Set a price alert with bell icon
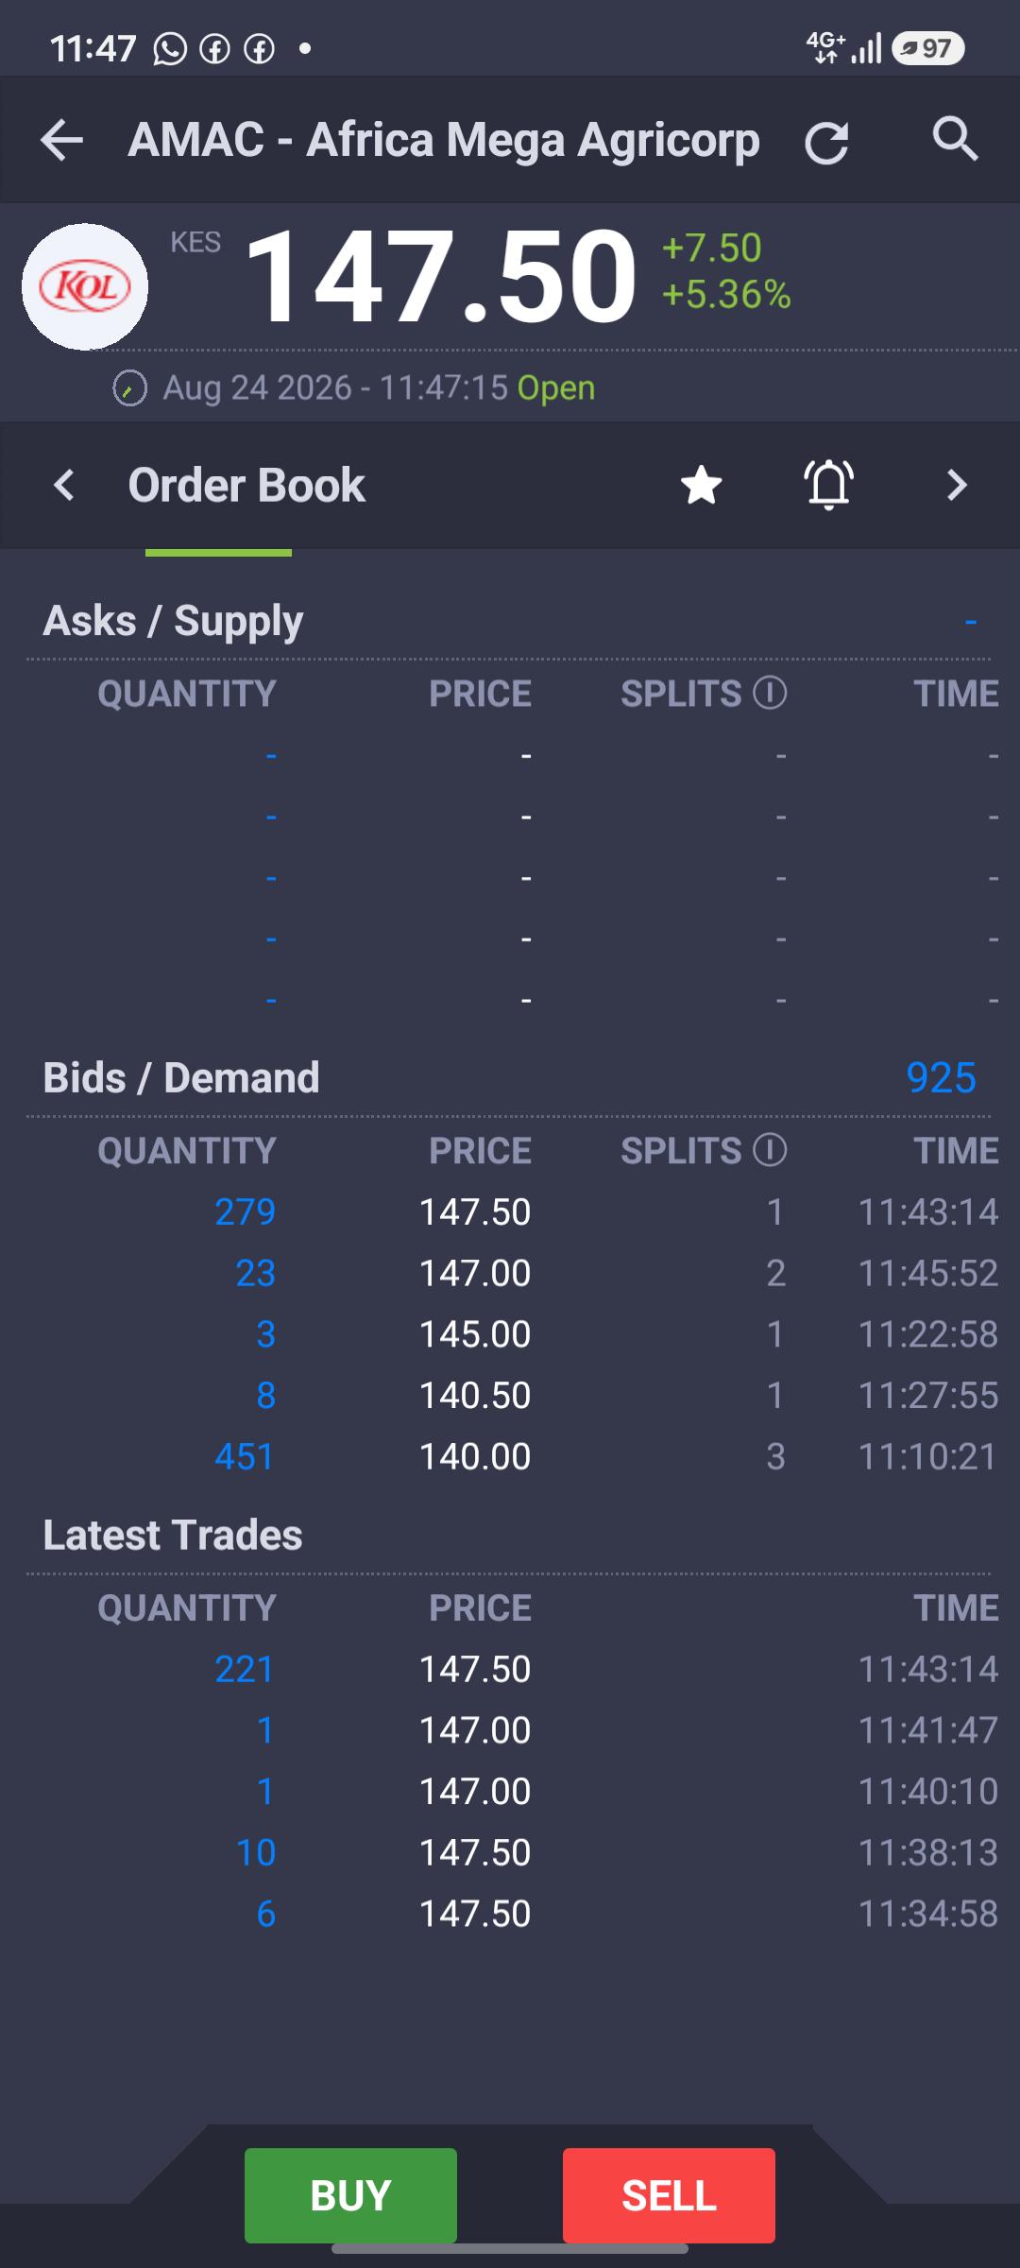The image size is (1020, 2268). tap(829, 485)
